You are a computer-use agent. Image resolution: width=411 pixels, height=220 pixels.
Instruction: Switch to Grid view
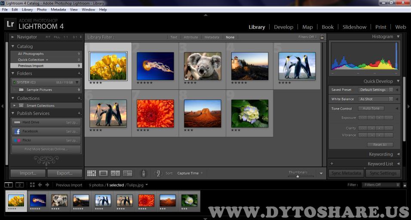[92, 173]
